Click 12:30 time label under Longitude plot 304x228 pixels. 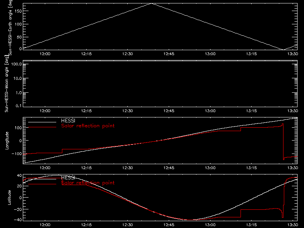[x=128, y=168]
